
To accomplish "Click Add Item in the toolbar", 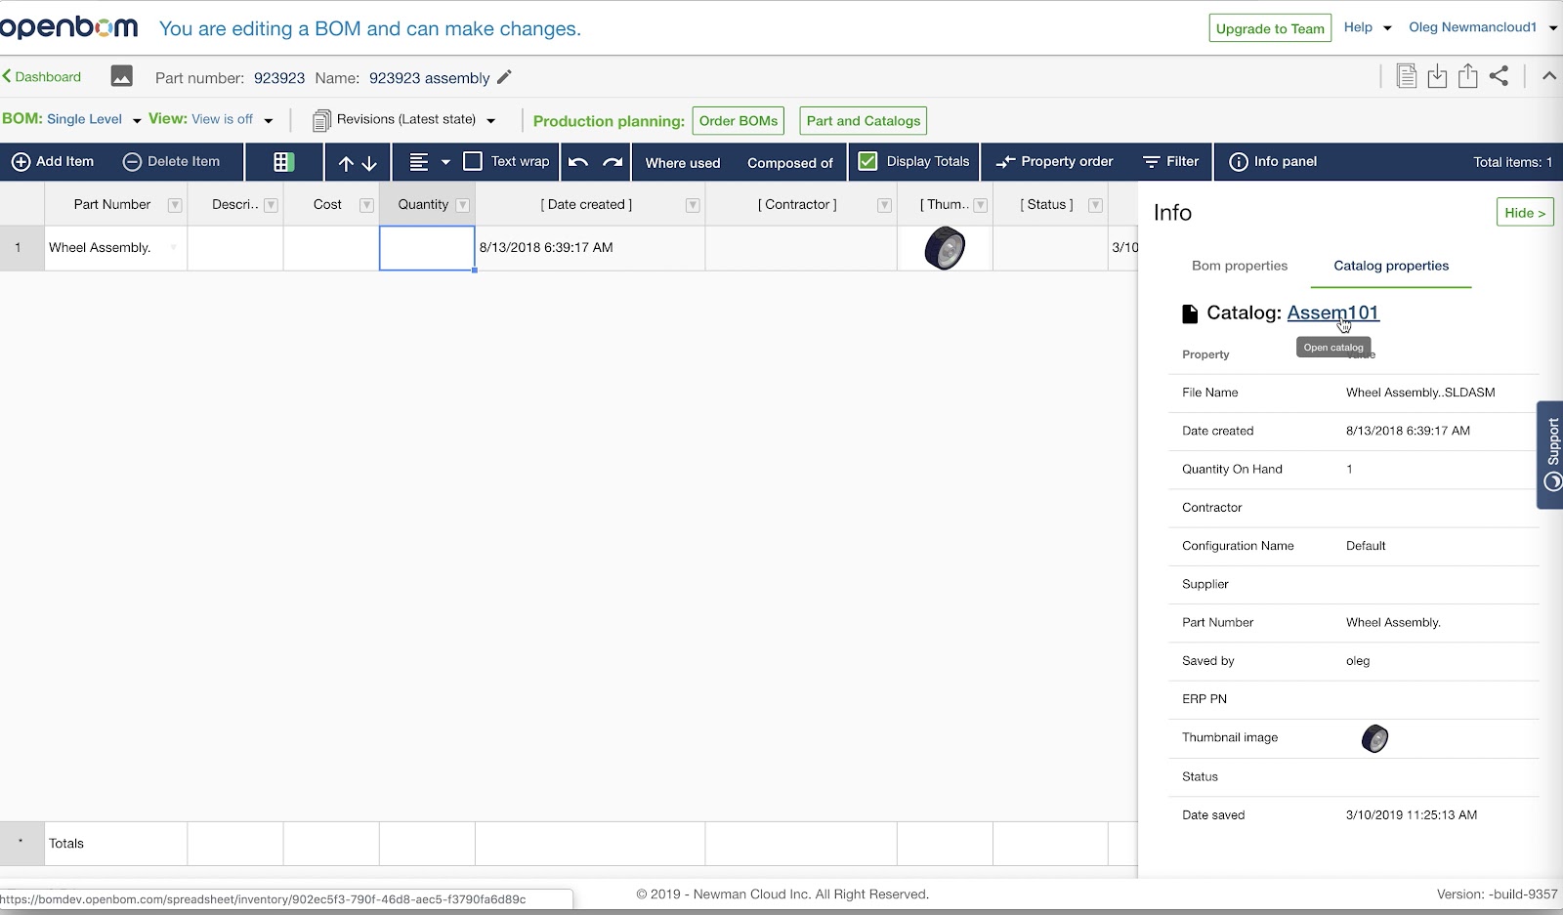I will pyautogui.click(x=53, y=162).
